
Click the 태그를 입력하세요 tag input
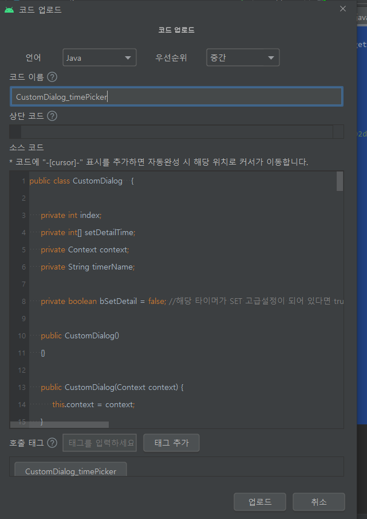coord(100,443)
